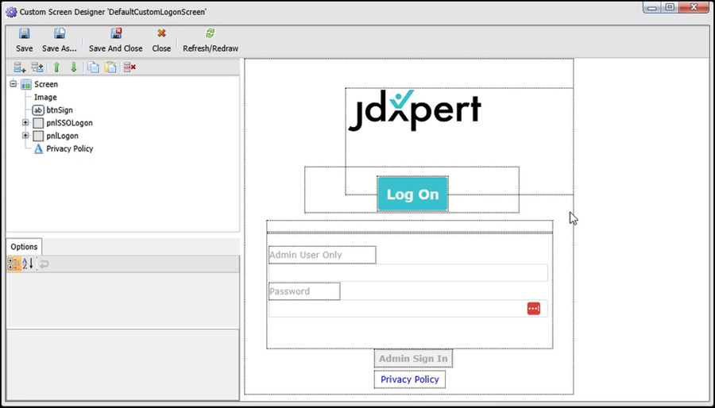Move selected item down with green arrow

tap(73, 67)
